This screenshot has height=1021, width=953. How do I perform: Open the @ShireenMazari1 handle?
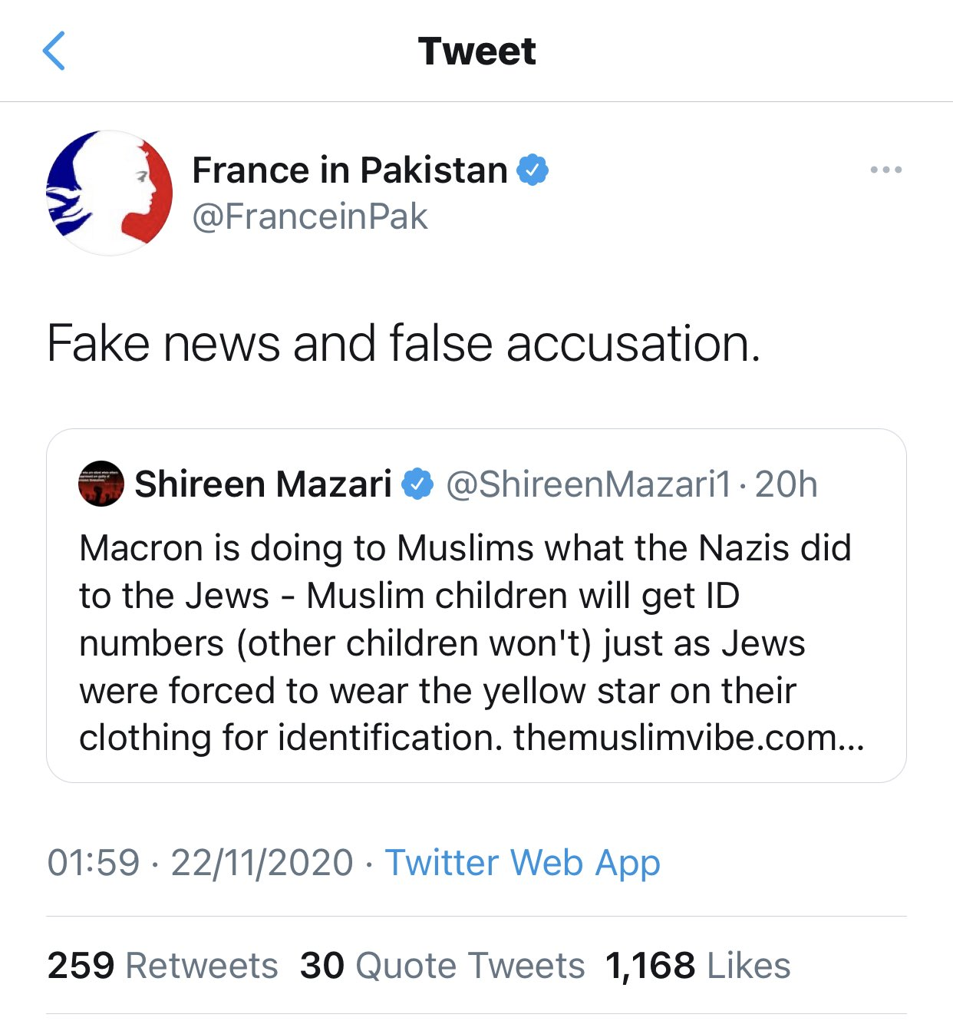coord(589,484)
